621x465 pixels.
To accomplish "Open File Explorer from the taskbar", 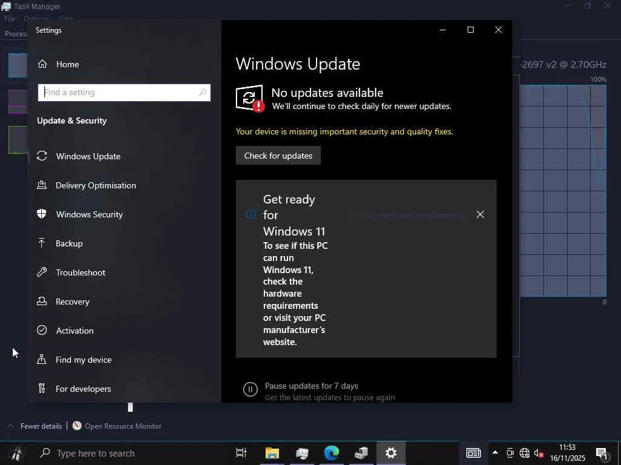I will 272,453.
